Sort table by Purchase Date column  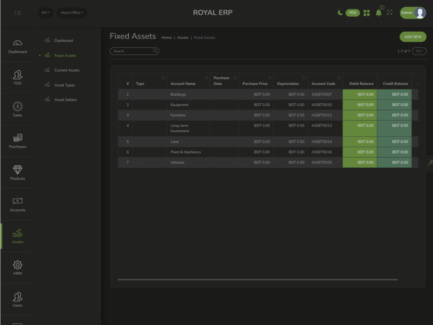(x=224, y=81)
